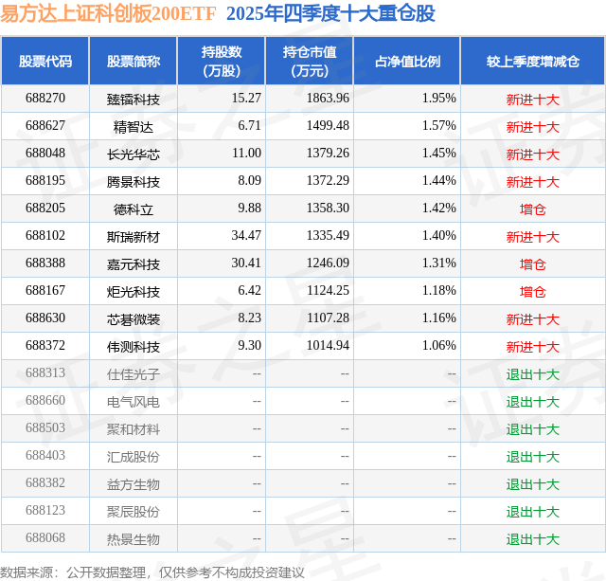Select stock code 688102
Viewport: 606px width, 581px height.
pyautogui.click(x=45, y=236)
